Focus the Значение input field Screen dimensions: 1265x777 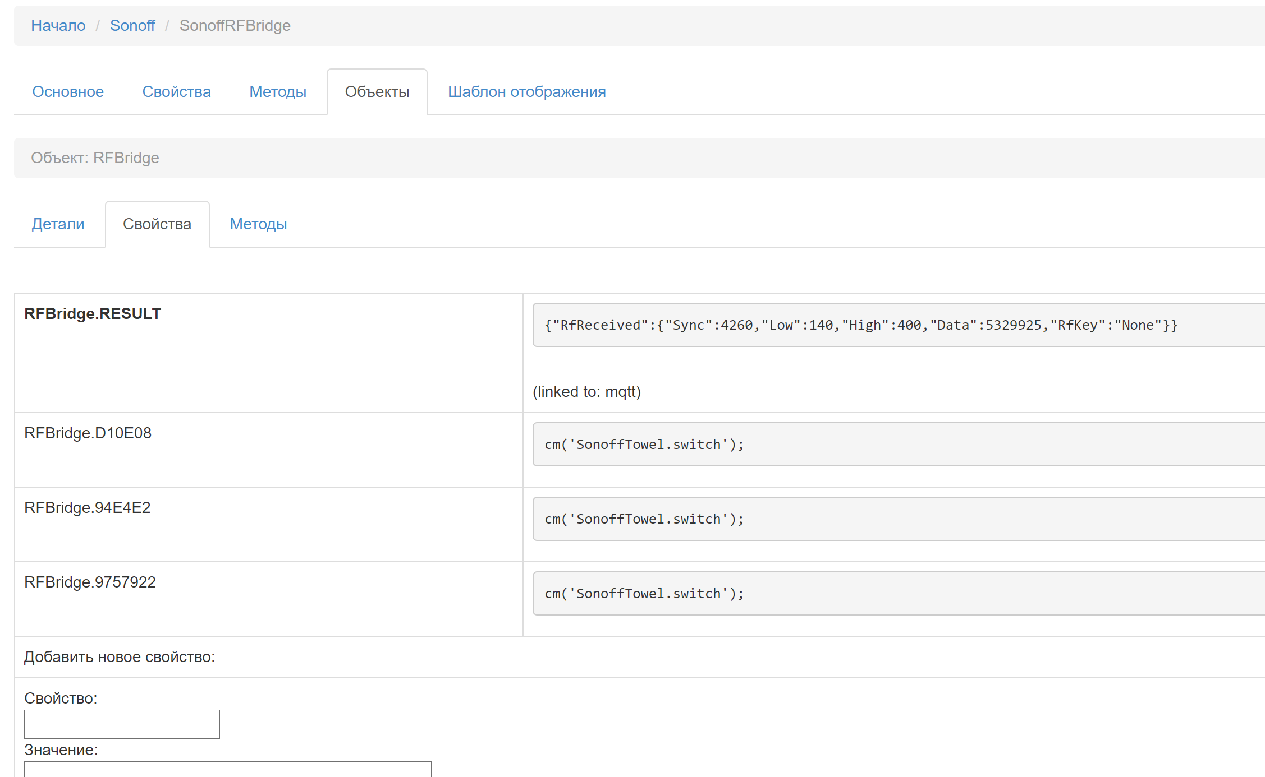click(x=227, y=769)
